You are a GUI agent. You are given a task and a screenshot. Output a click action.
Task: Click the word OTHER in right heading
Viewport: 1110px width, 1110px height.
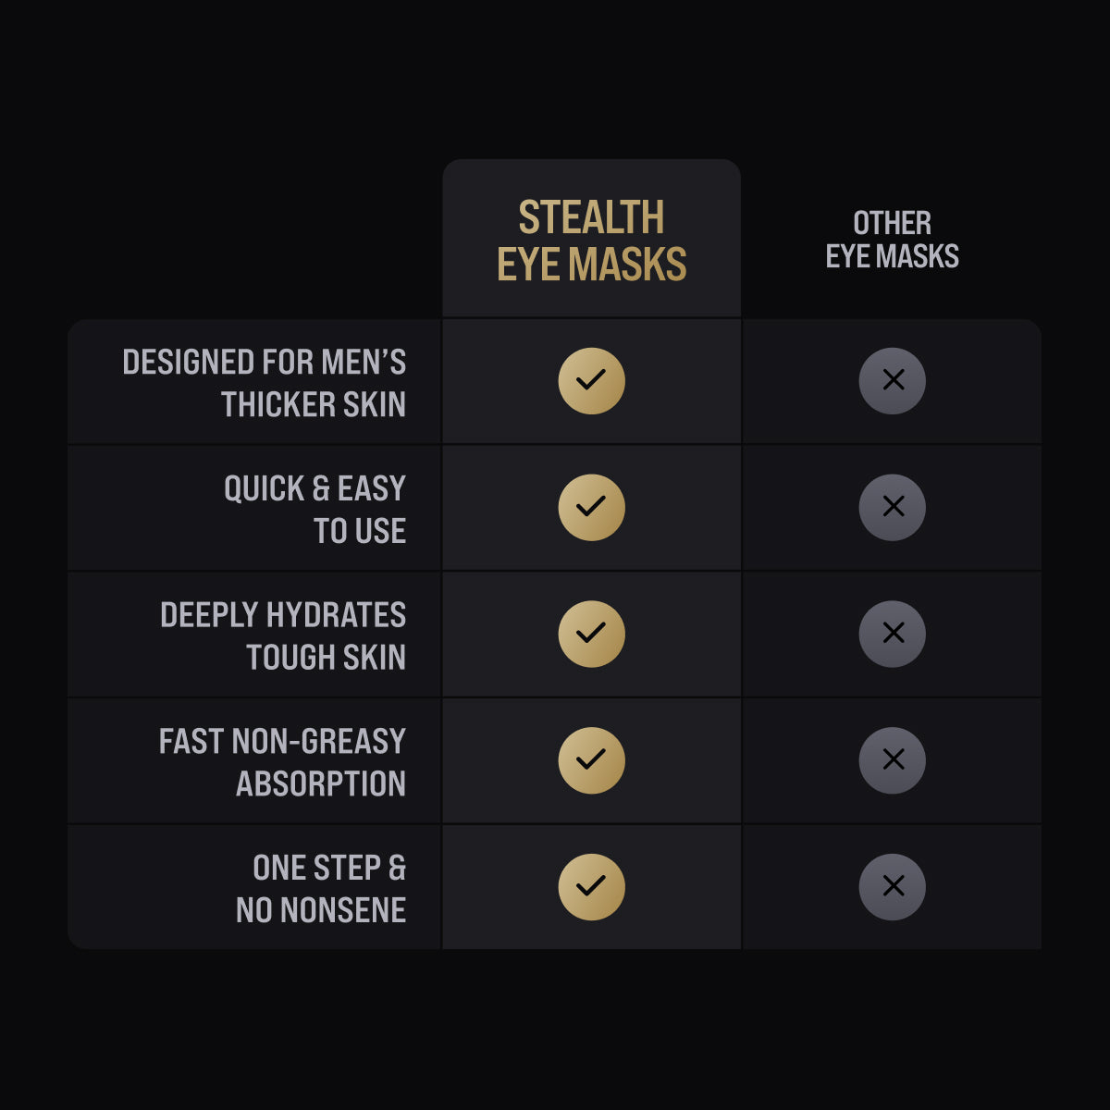[x=892, y=223]
